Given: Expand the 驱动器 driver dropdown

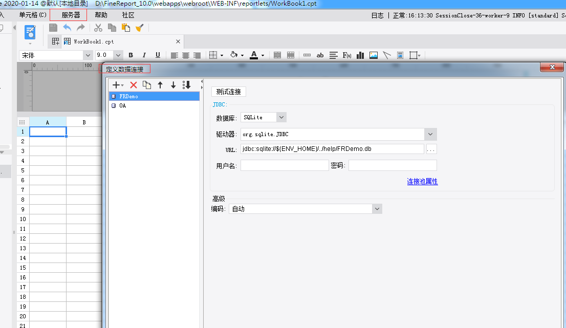Looking at the screenshot, I should point(430,134).
